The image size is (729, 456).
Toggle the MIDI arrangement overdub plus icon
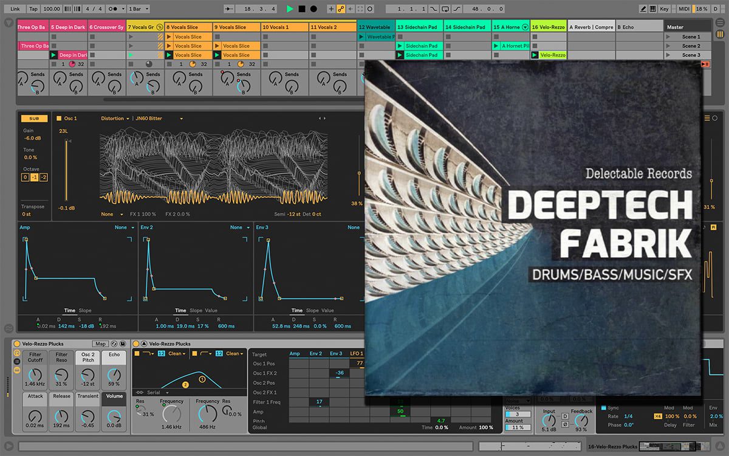pyautogui.click(x=331, y=9)
